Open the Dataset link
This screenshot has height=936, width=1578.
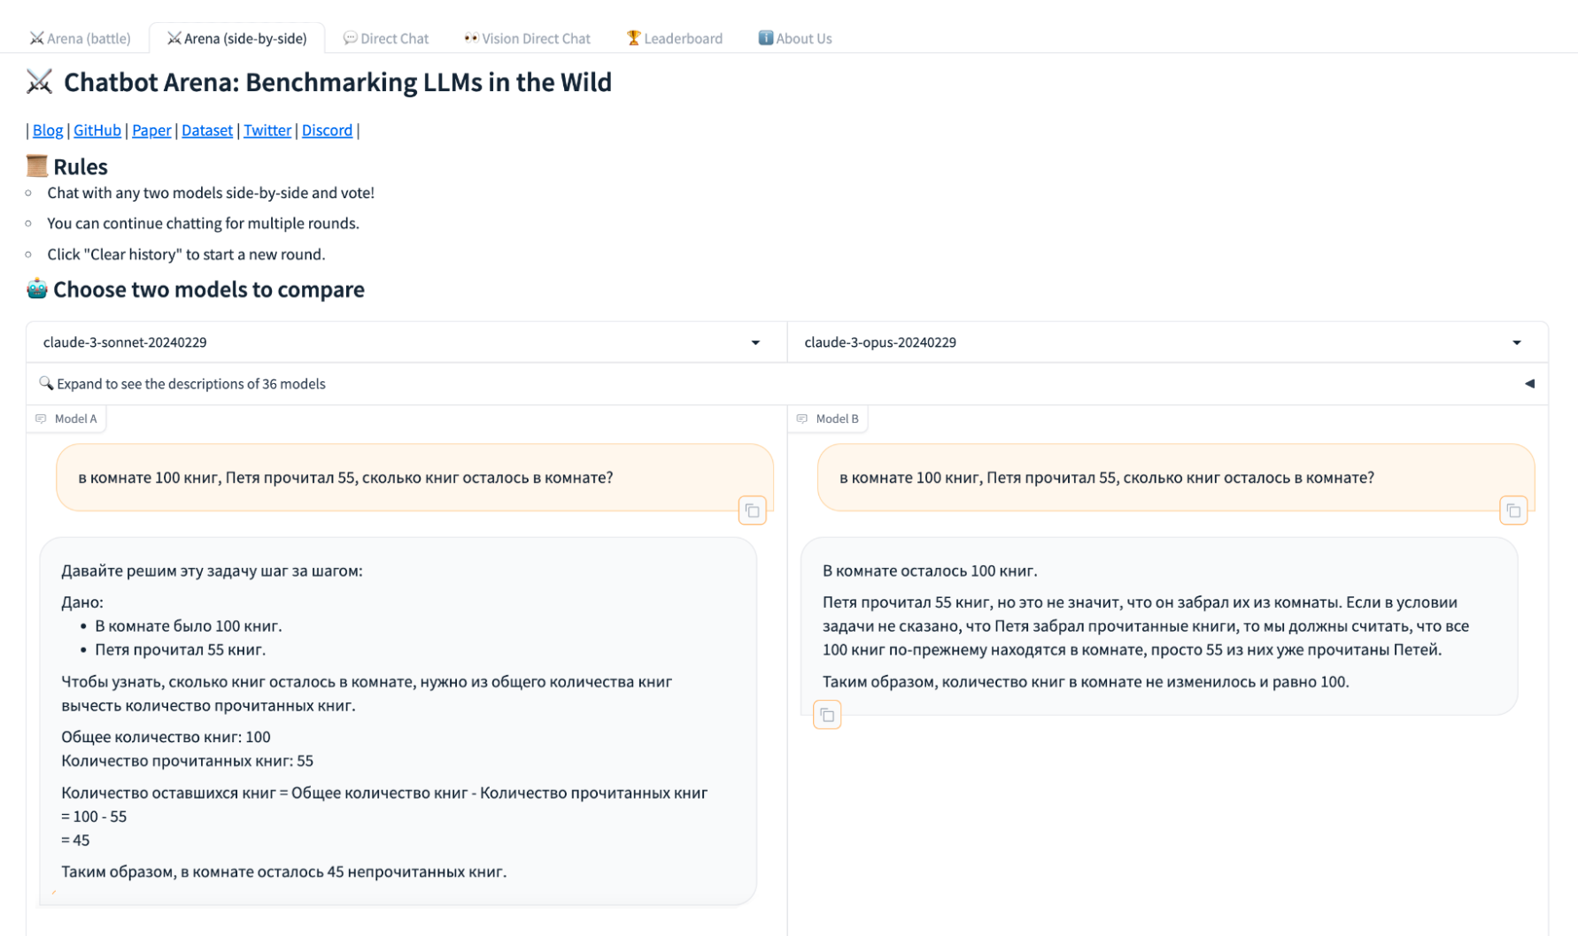click(x=207, y=131)
